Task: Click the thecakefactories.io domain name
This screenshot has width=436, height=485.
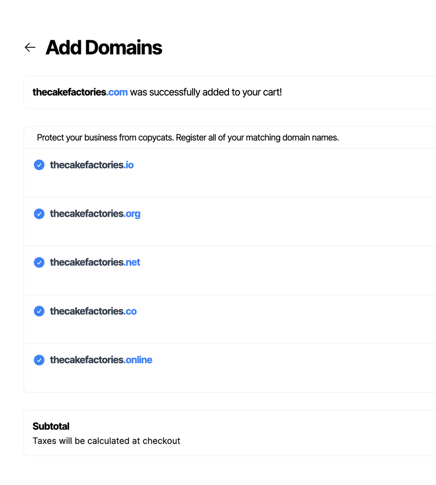Action: 92,165
